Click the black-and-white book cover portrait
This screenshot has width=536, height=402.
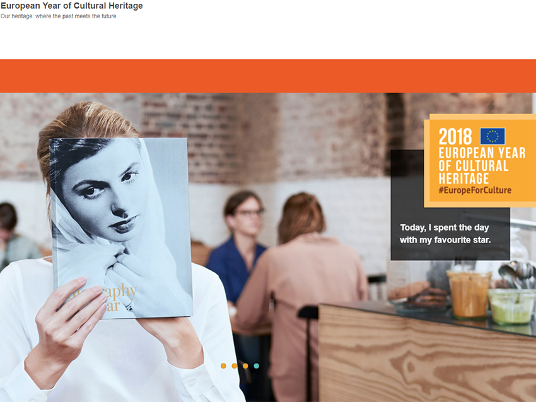point(121,228)
